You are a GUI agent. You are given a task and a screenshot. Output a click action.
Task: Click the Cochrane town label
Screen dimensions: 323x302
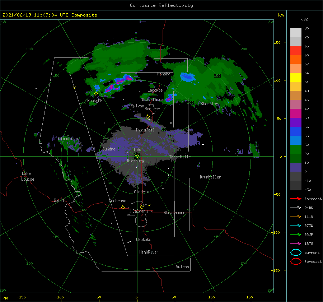tap(117, 201)
